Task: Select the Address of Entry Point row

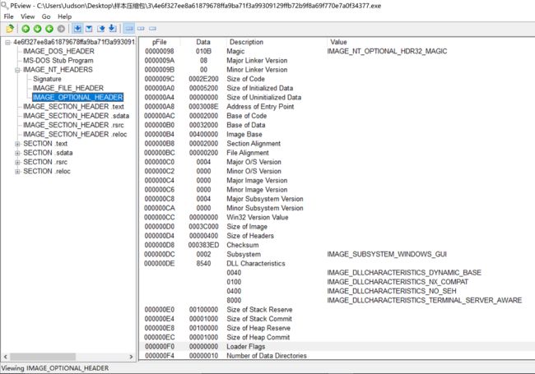Action: tap(336, 106)
